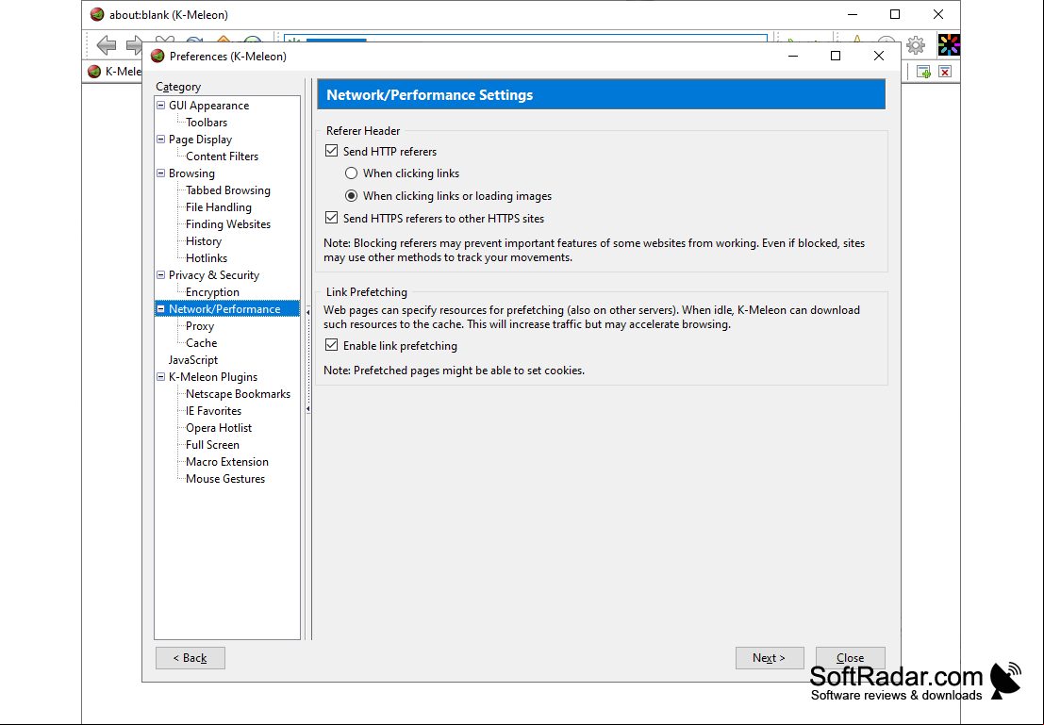
Task: Open Proxy settings
Action: tap(200, 326)
